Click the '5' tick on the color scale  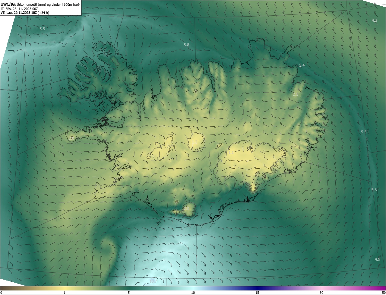129,293
